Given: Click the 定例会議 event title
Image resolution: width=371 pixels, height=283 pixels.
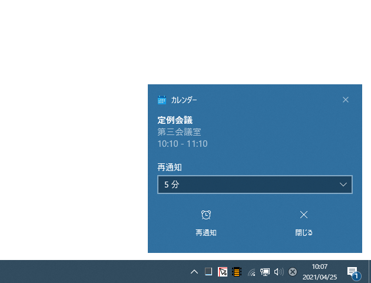Looking at the screenshot, I should pyautogui.click(x=175, y=120).
